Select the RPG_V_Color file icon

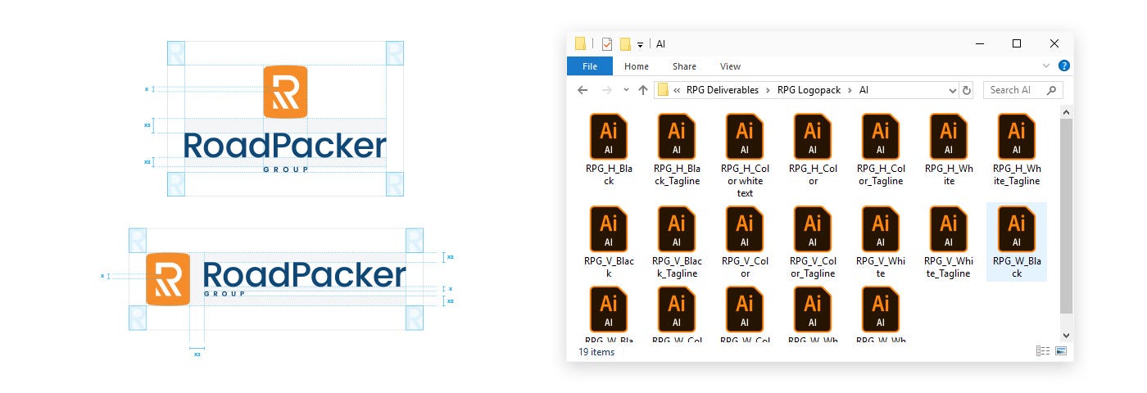coord(745,228)
